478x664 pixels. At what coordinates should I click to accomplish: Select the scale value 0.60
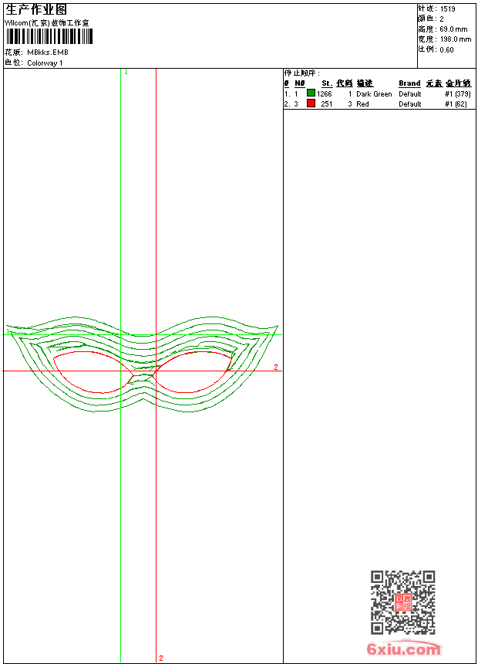click(x=446, y=50)
